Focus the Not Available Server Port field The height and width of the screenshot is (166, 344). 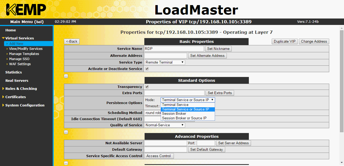point(206,143)
